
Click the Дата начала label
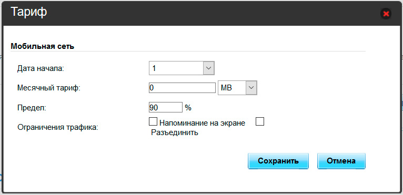click(x=41, y=69)
